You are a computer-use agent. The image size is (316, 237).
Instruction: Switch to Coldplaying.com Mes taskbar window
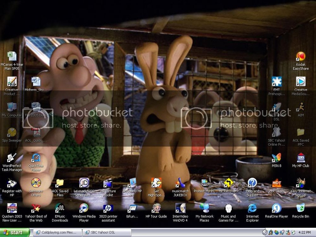click(57, 232)
